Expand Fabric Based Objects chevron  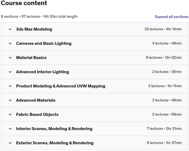(10, 115)
